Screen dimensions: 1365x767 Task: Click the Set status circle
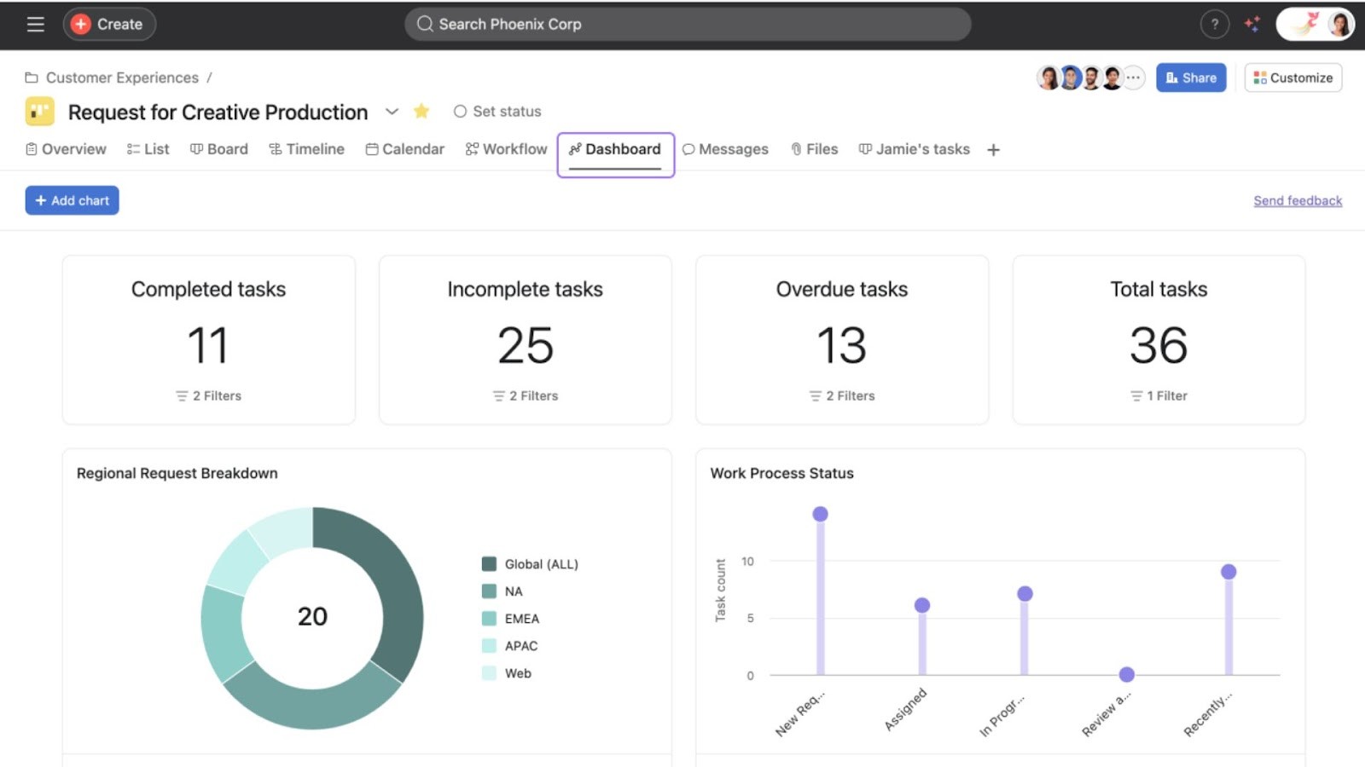[x=461, y=111]
